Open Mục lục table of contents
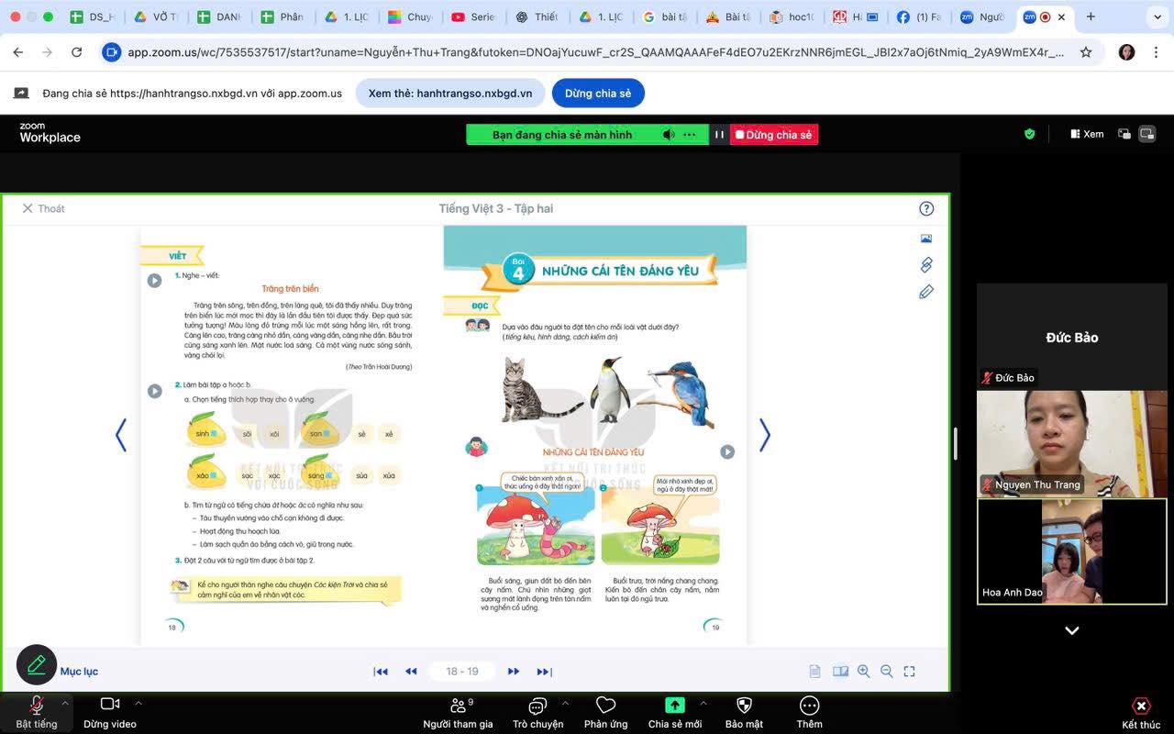Viewport: 1174px width, 734px height. click(79, 672)
